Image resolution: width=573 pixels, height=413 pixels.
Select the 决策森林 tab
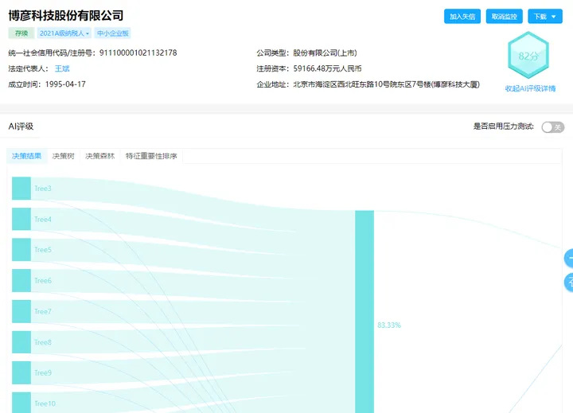pos(100,156)
